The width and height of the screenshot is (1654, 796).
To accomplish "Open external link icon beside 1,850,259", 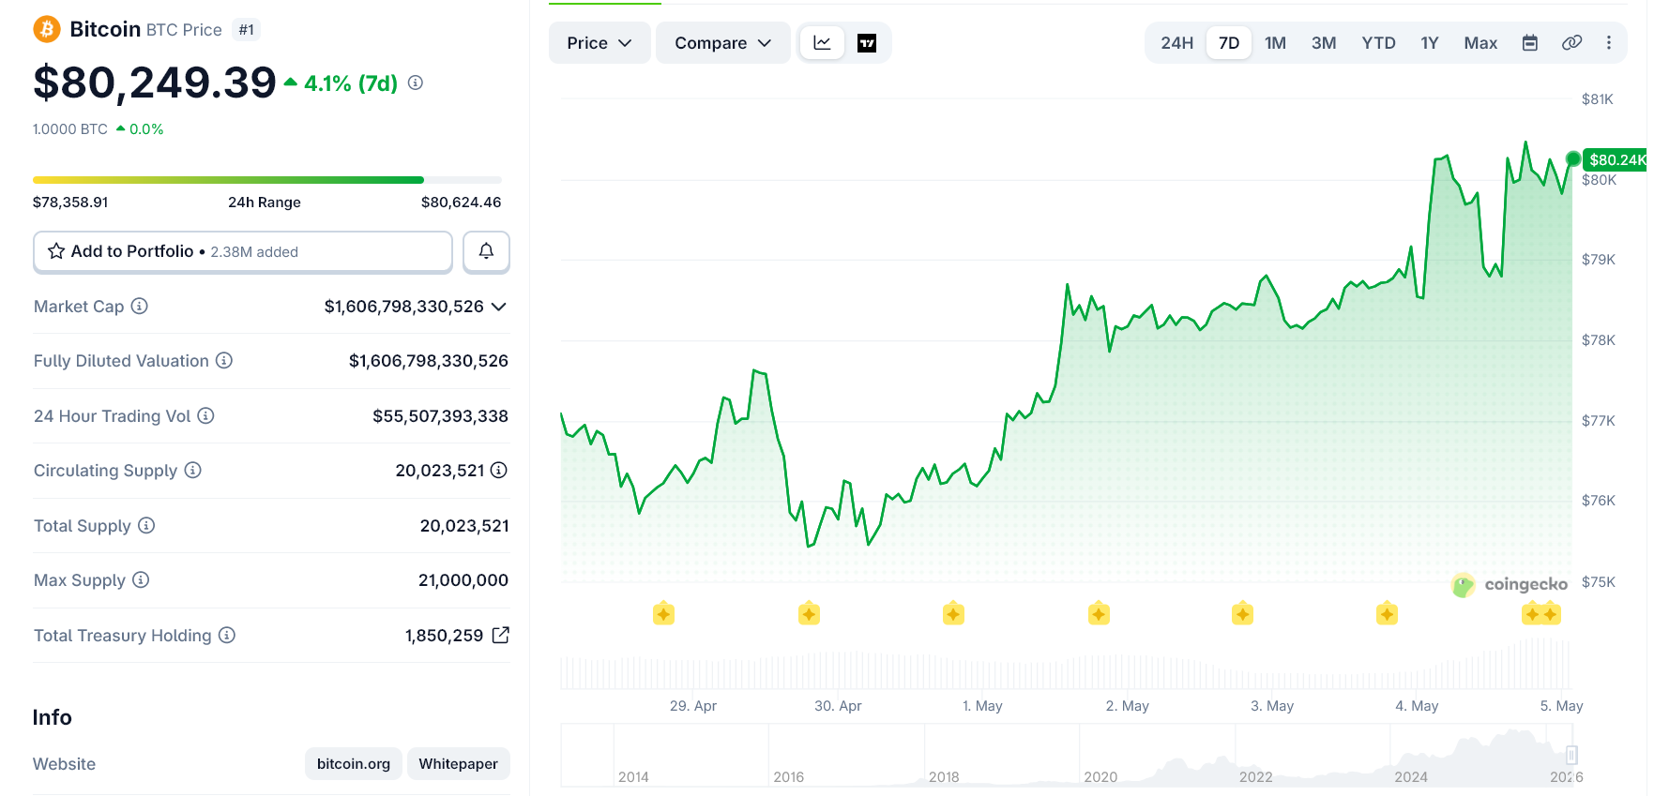I will click(501, 635).
